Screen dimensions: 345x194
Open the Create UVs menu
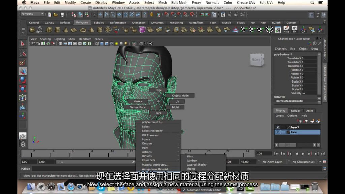coord(246,3)
